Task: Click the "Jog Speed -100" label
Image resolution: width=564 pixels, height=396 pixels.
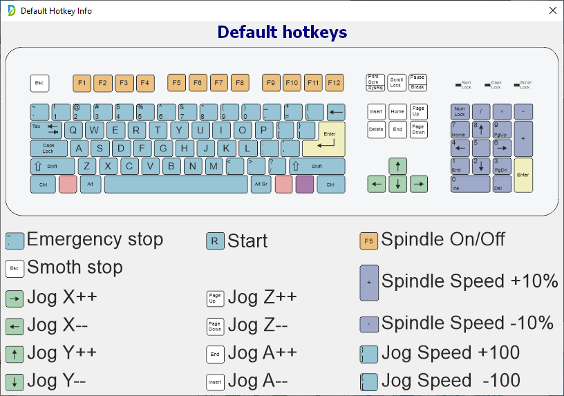Action: pyautogui.click(x=451, y=381)
